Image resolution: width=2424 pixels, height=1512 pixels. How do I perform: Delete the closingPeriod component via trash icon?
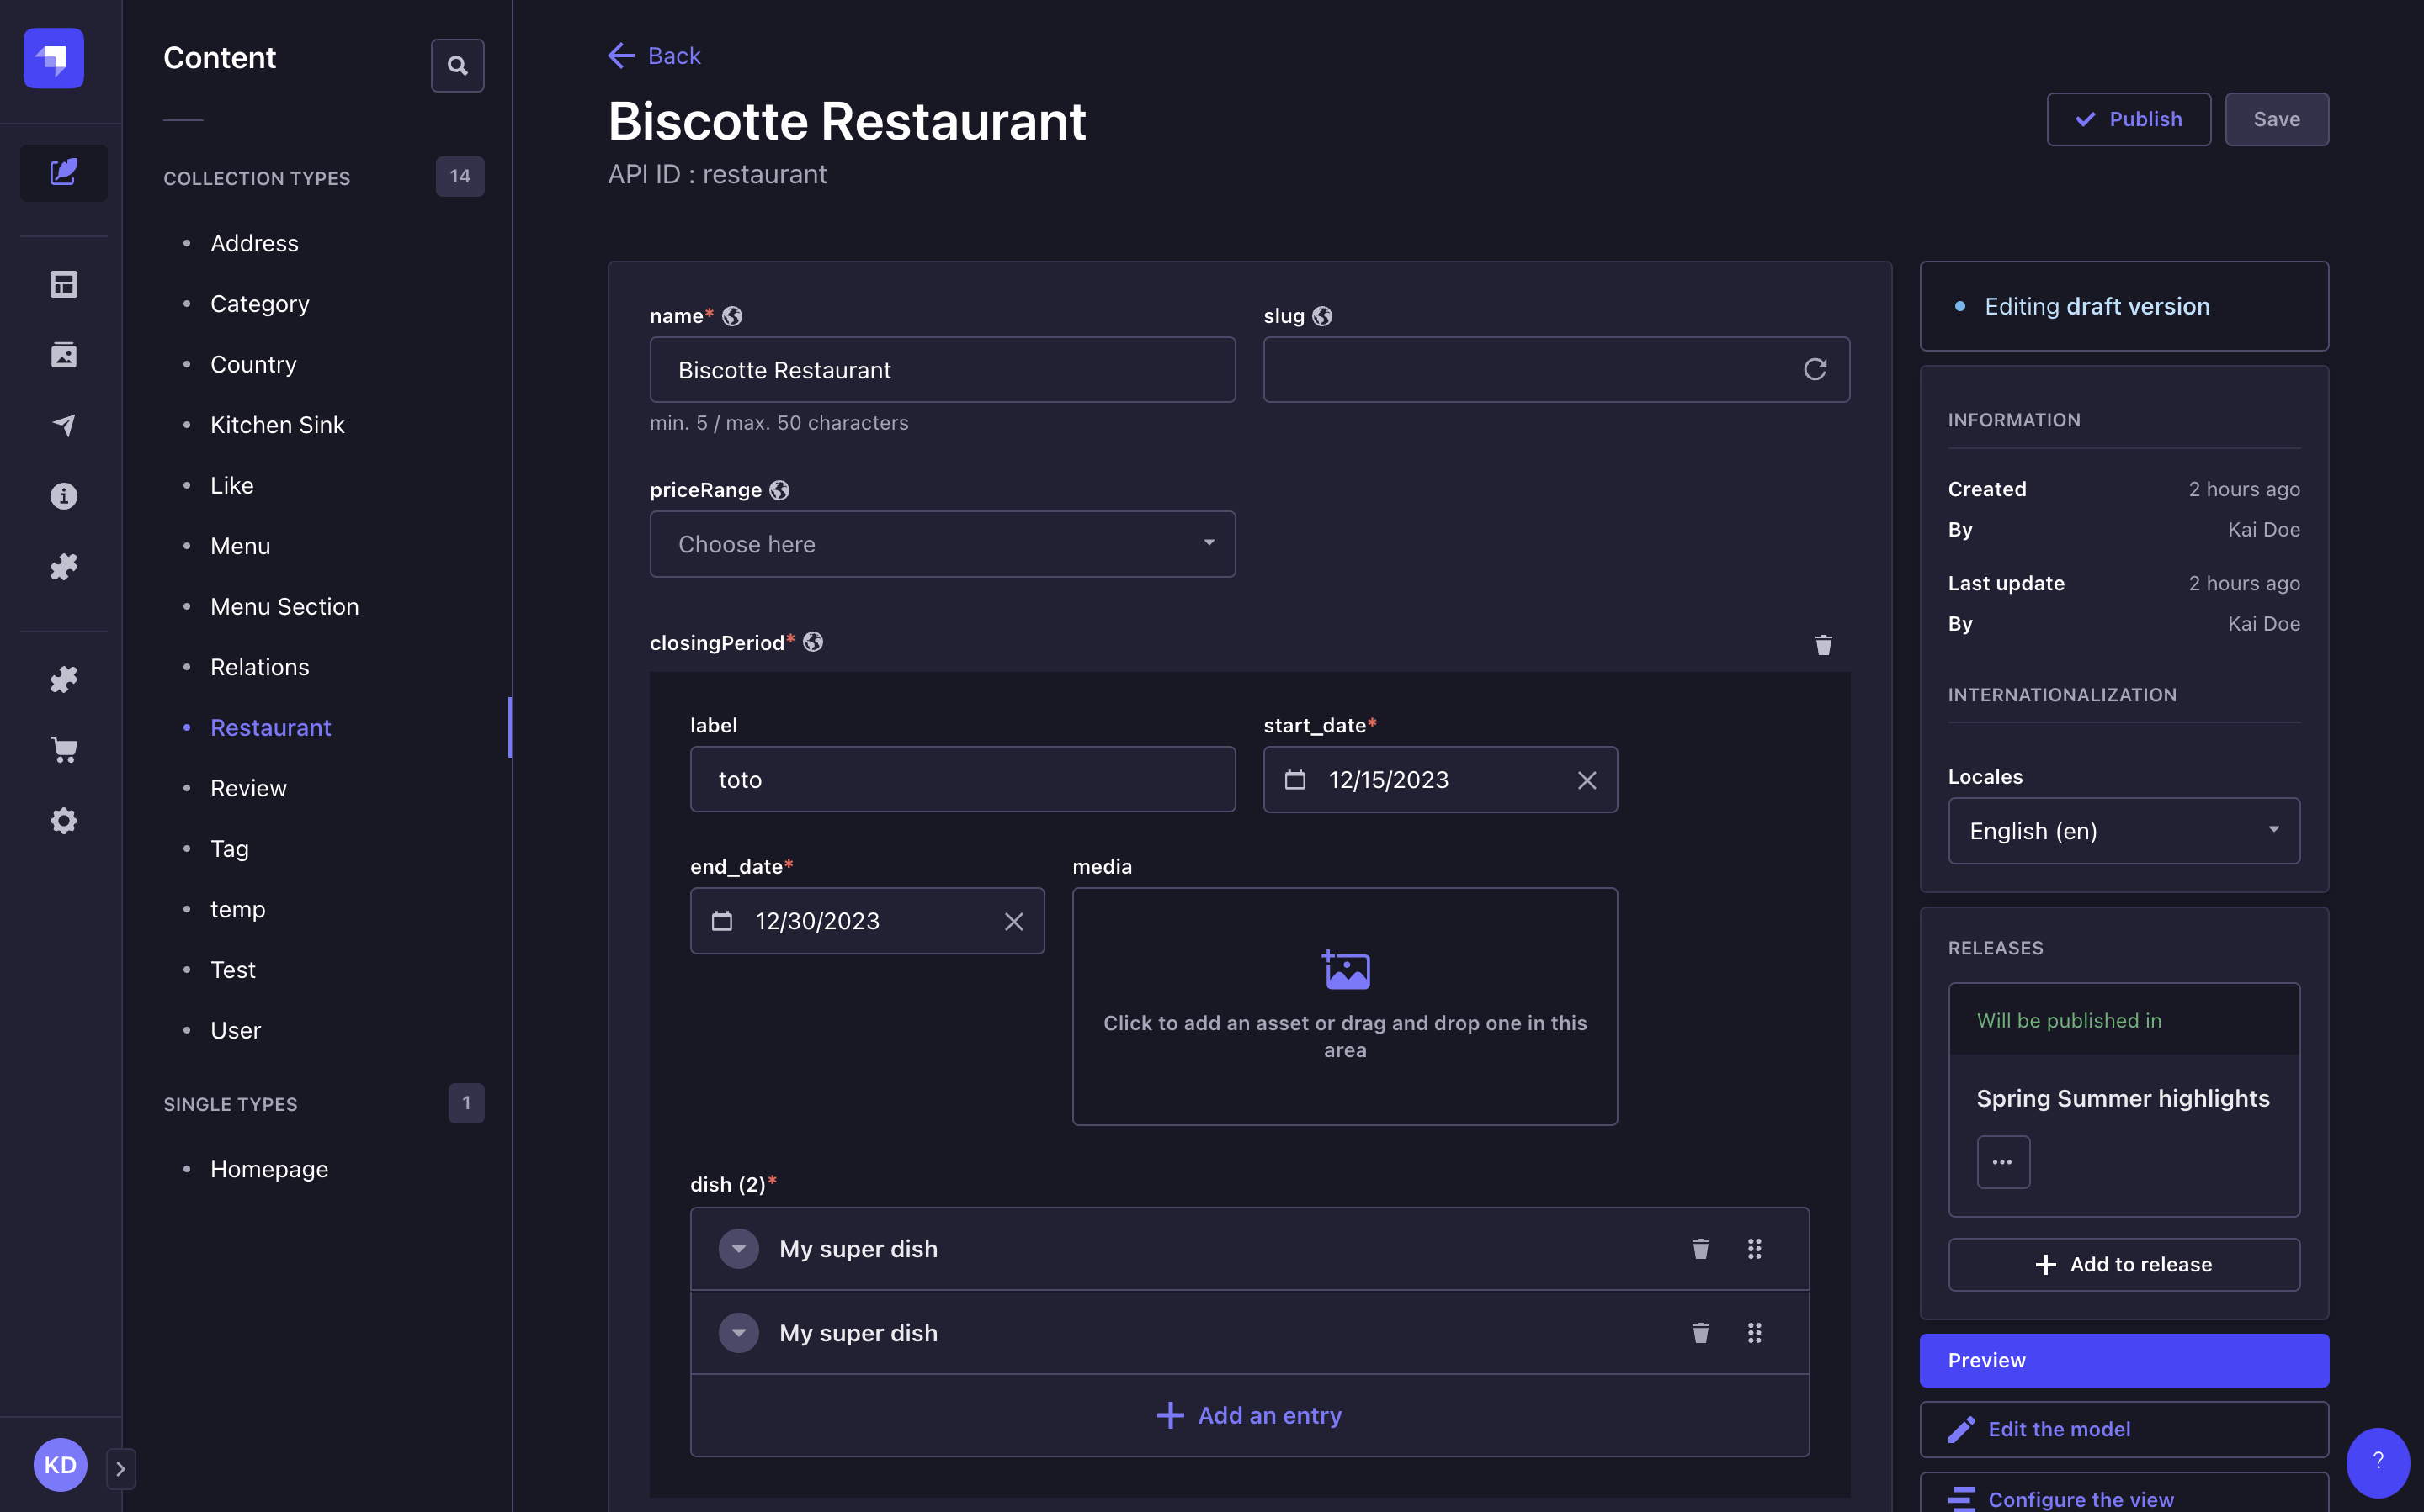[x=1824, y=645]
